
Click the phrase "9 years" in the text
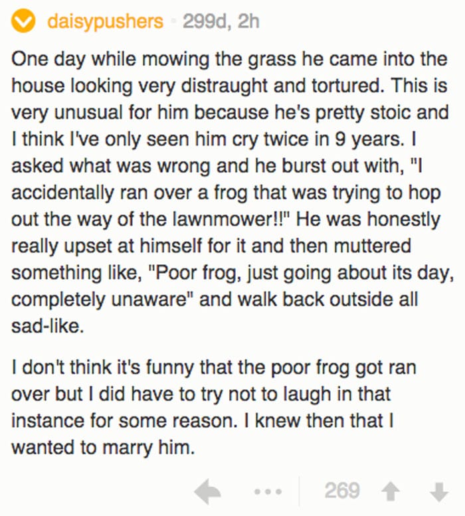click(x=369, y=140)
